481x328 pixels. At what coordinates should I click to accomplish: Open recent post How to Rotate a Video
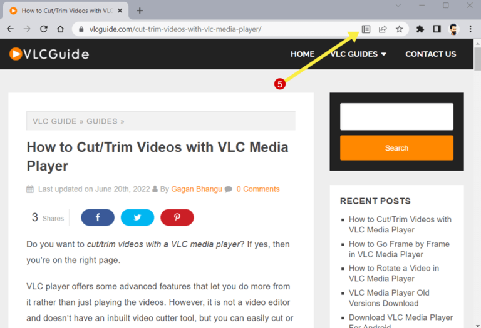(x=394, y=273)
